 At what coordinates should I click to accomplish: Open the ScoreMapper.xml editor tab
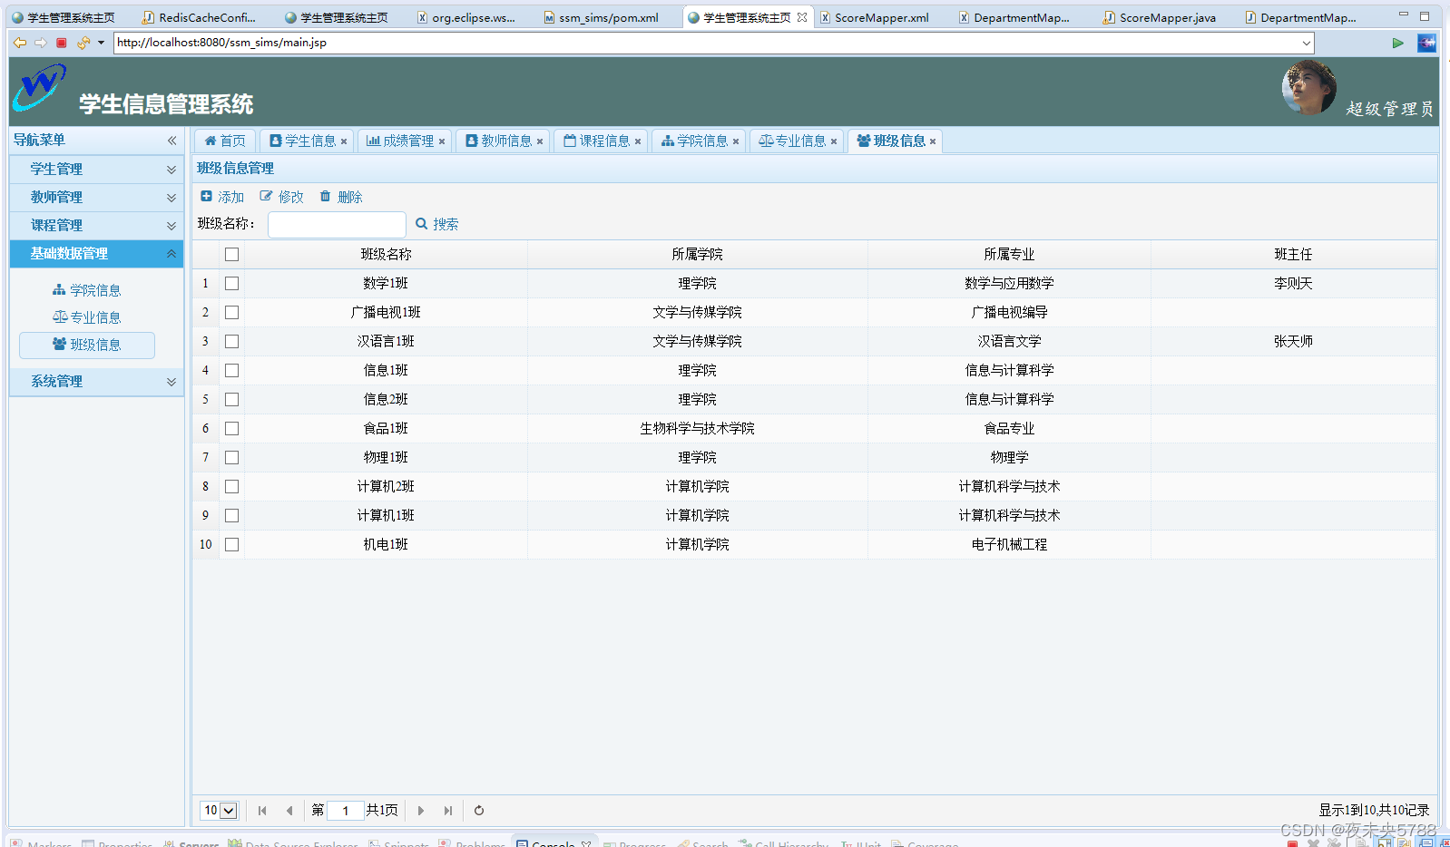click(873, 17)
